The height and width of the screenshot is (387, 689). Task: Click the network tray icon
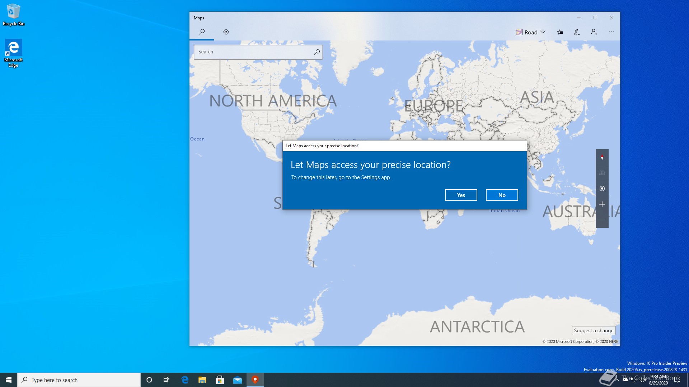pyautogui.click(x=634, y=380)
